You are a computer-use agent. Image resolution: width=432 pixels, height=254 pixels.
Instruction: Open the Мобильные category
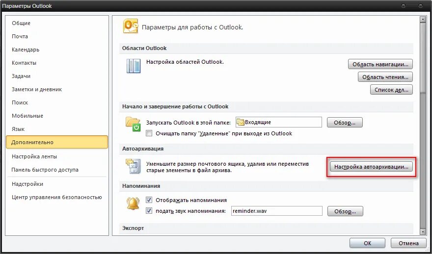point(57,116)
